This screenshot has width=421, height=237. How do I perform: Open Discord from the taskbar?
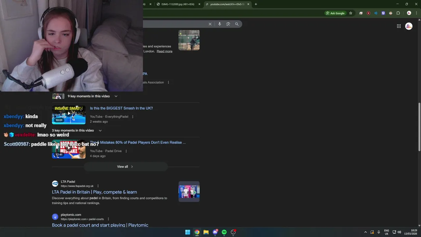[x=215, y=232]
